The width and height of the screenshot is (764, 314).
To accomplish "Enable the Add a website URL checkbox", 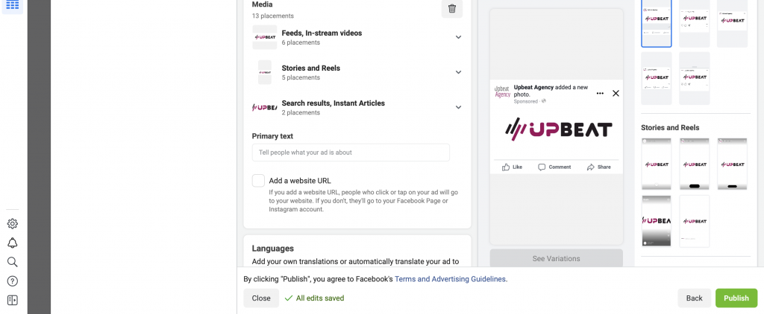I will pos(258,181).
